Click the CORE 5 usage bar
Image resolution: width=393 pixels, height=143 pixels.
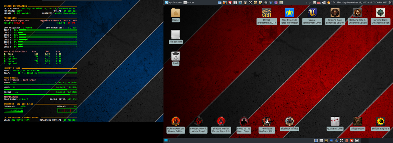[48, 40]
